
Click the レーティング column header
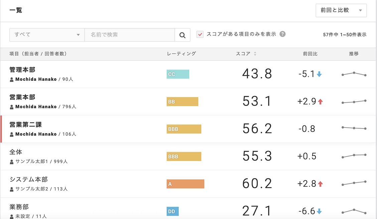(181, 54)
